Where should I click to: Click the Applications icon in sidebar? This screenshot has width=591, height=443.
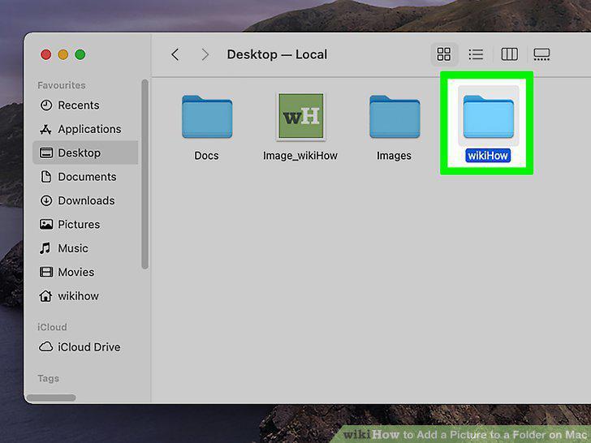pos(45,129)
